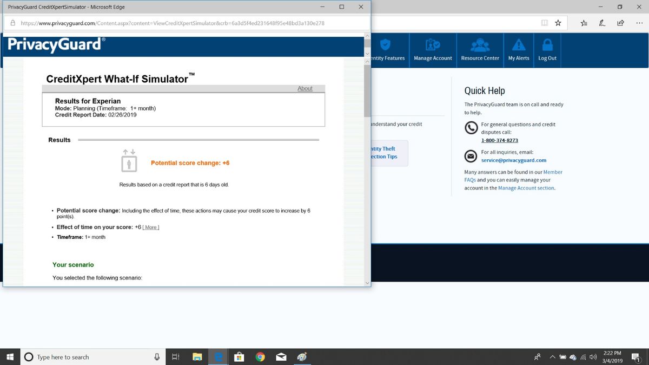649x365 pixels.
Task: Log out using the padlock icon
Action: tap(547, 45)
